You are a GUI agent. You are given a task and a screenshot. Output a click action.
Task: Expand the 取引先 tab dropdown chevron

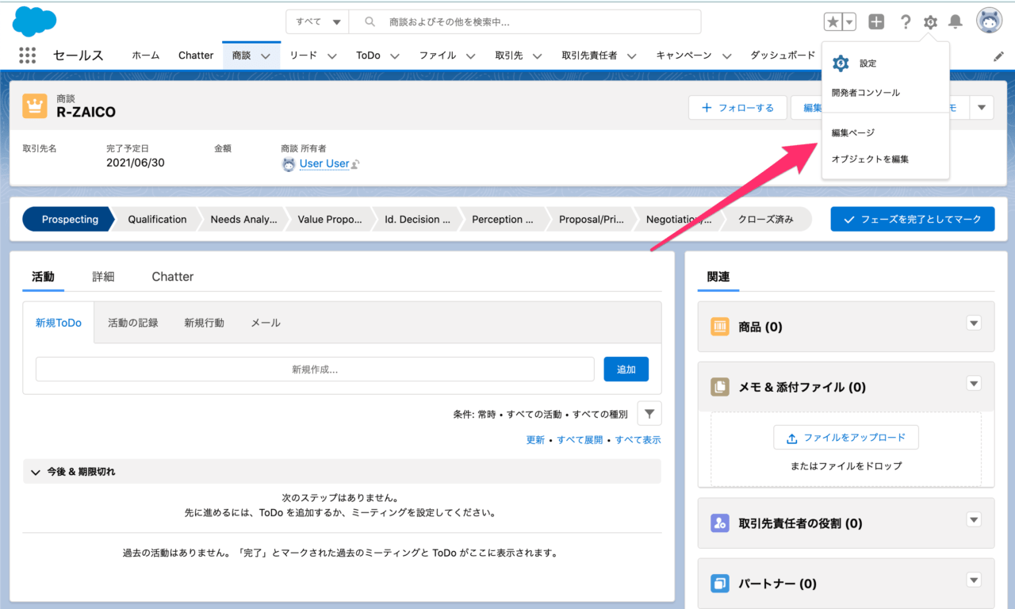537,56
